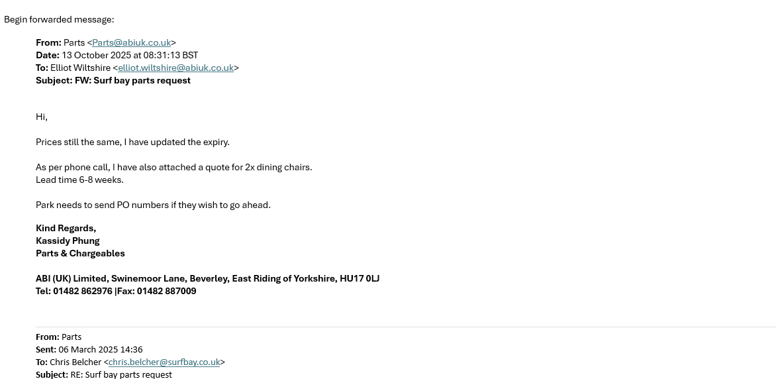Click the "Kind Regards," sign-off
778x379 pixels.
pyautogui.click(x=66, y=228)
